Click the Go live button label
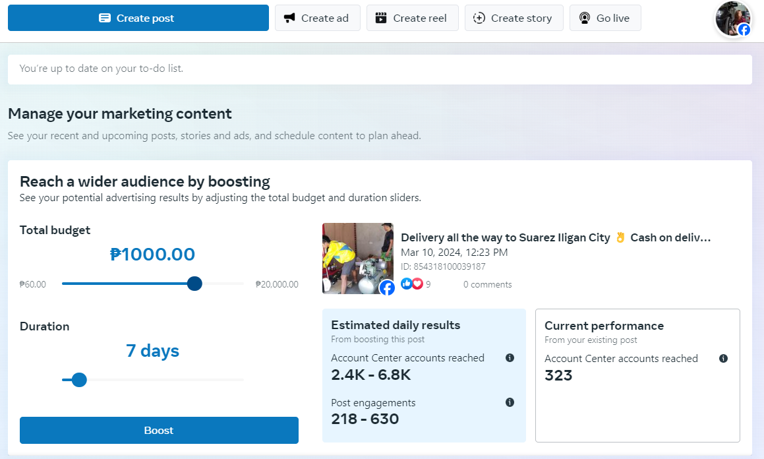 [613, 18]
